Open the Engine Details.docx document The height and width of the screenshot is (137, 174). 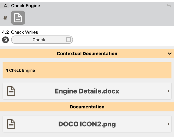[87, 91]
